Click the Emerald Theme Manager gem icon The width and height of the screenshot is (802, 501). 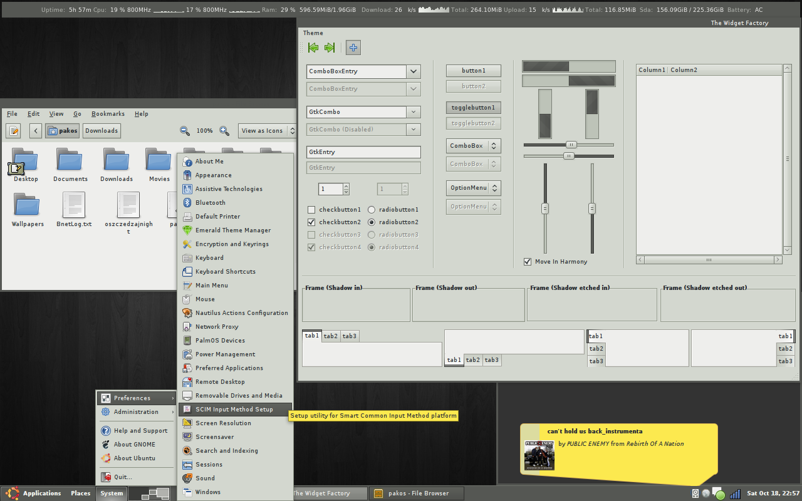tap(188, 230)
